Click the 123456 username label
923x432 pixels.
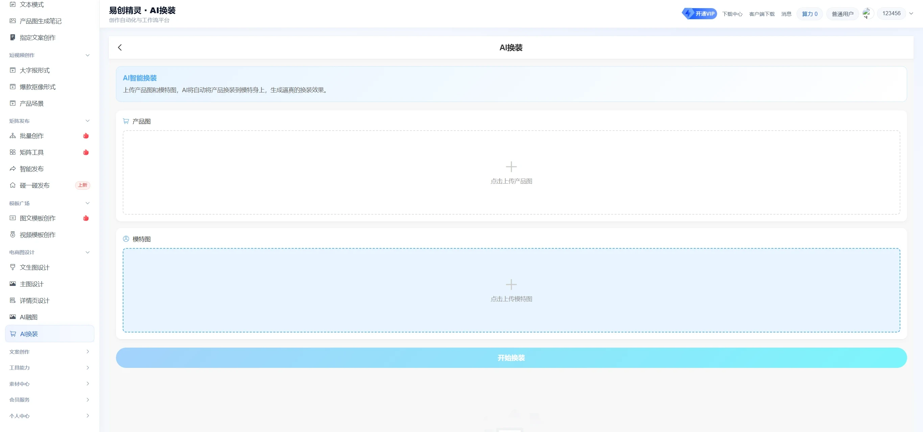(x=891, y=13)
